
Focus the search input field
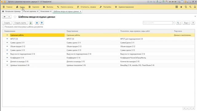(158, 23)
